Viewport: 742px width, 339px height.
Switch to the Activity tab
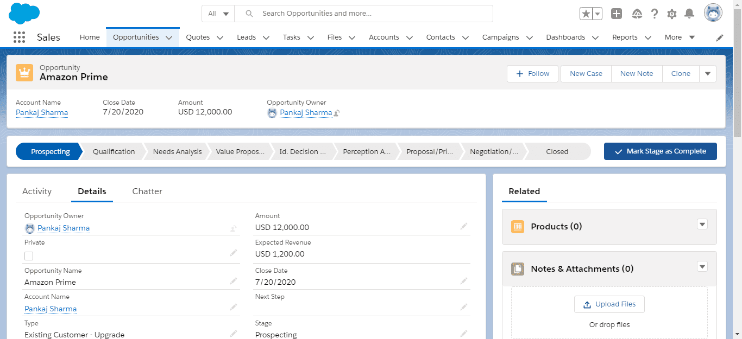pyautogui.click(x=37, y=191)
